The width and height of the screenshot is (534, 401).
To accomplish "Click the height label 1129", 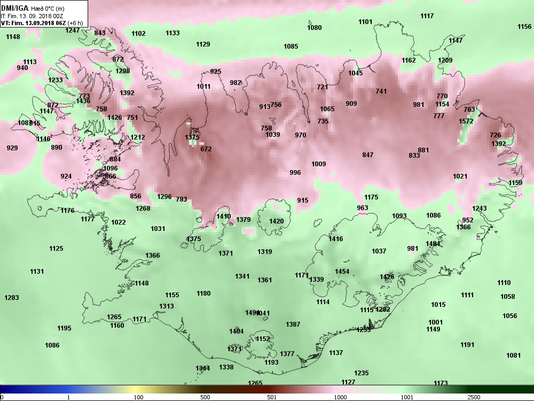I will [203, 44].
